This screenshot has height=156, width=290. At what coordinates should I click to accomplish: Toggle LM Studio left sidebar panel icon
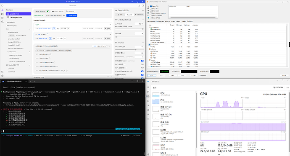tap(2, 5)
